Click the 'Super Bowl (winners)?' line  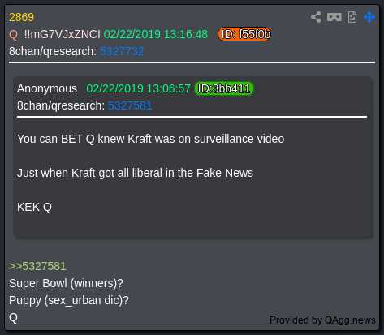[x=66, y=283]
